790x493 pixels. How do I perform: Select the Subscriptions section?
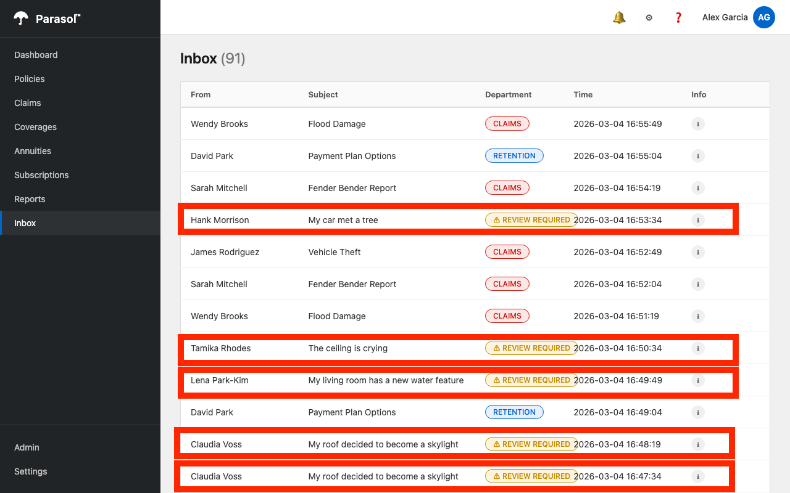[41, 175]
